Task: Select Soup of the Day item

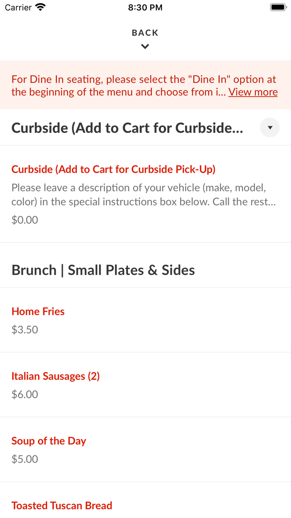Action: (x=49, y=441)
